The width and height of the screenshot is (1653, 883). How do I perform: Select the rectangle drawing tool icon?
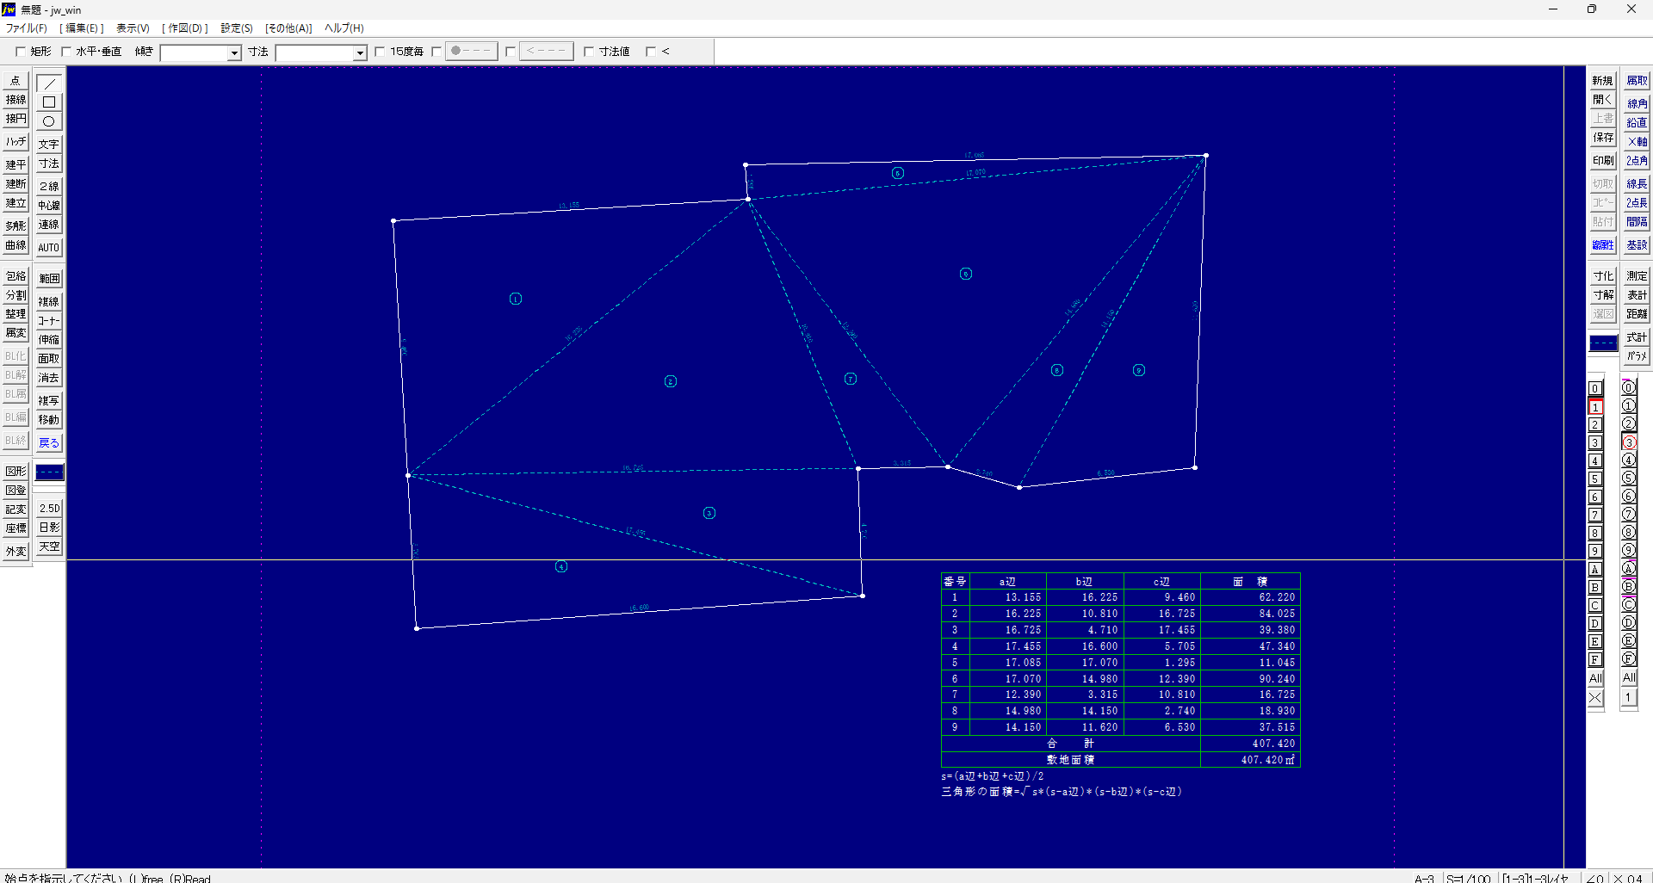click(x=49, y=102)
